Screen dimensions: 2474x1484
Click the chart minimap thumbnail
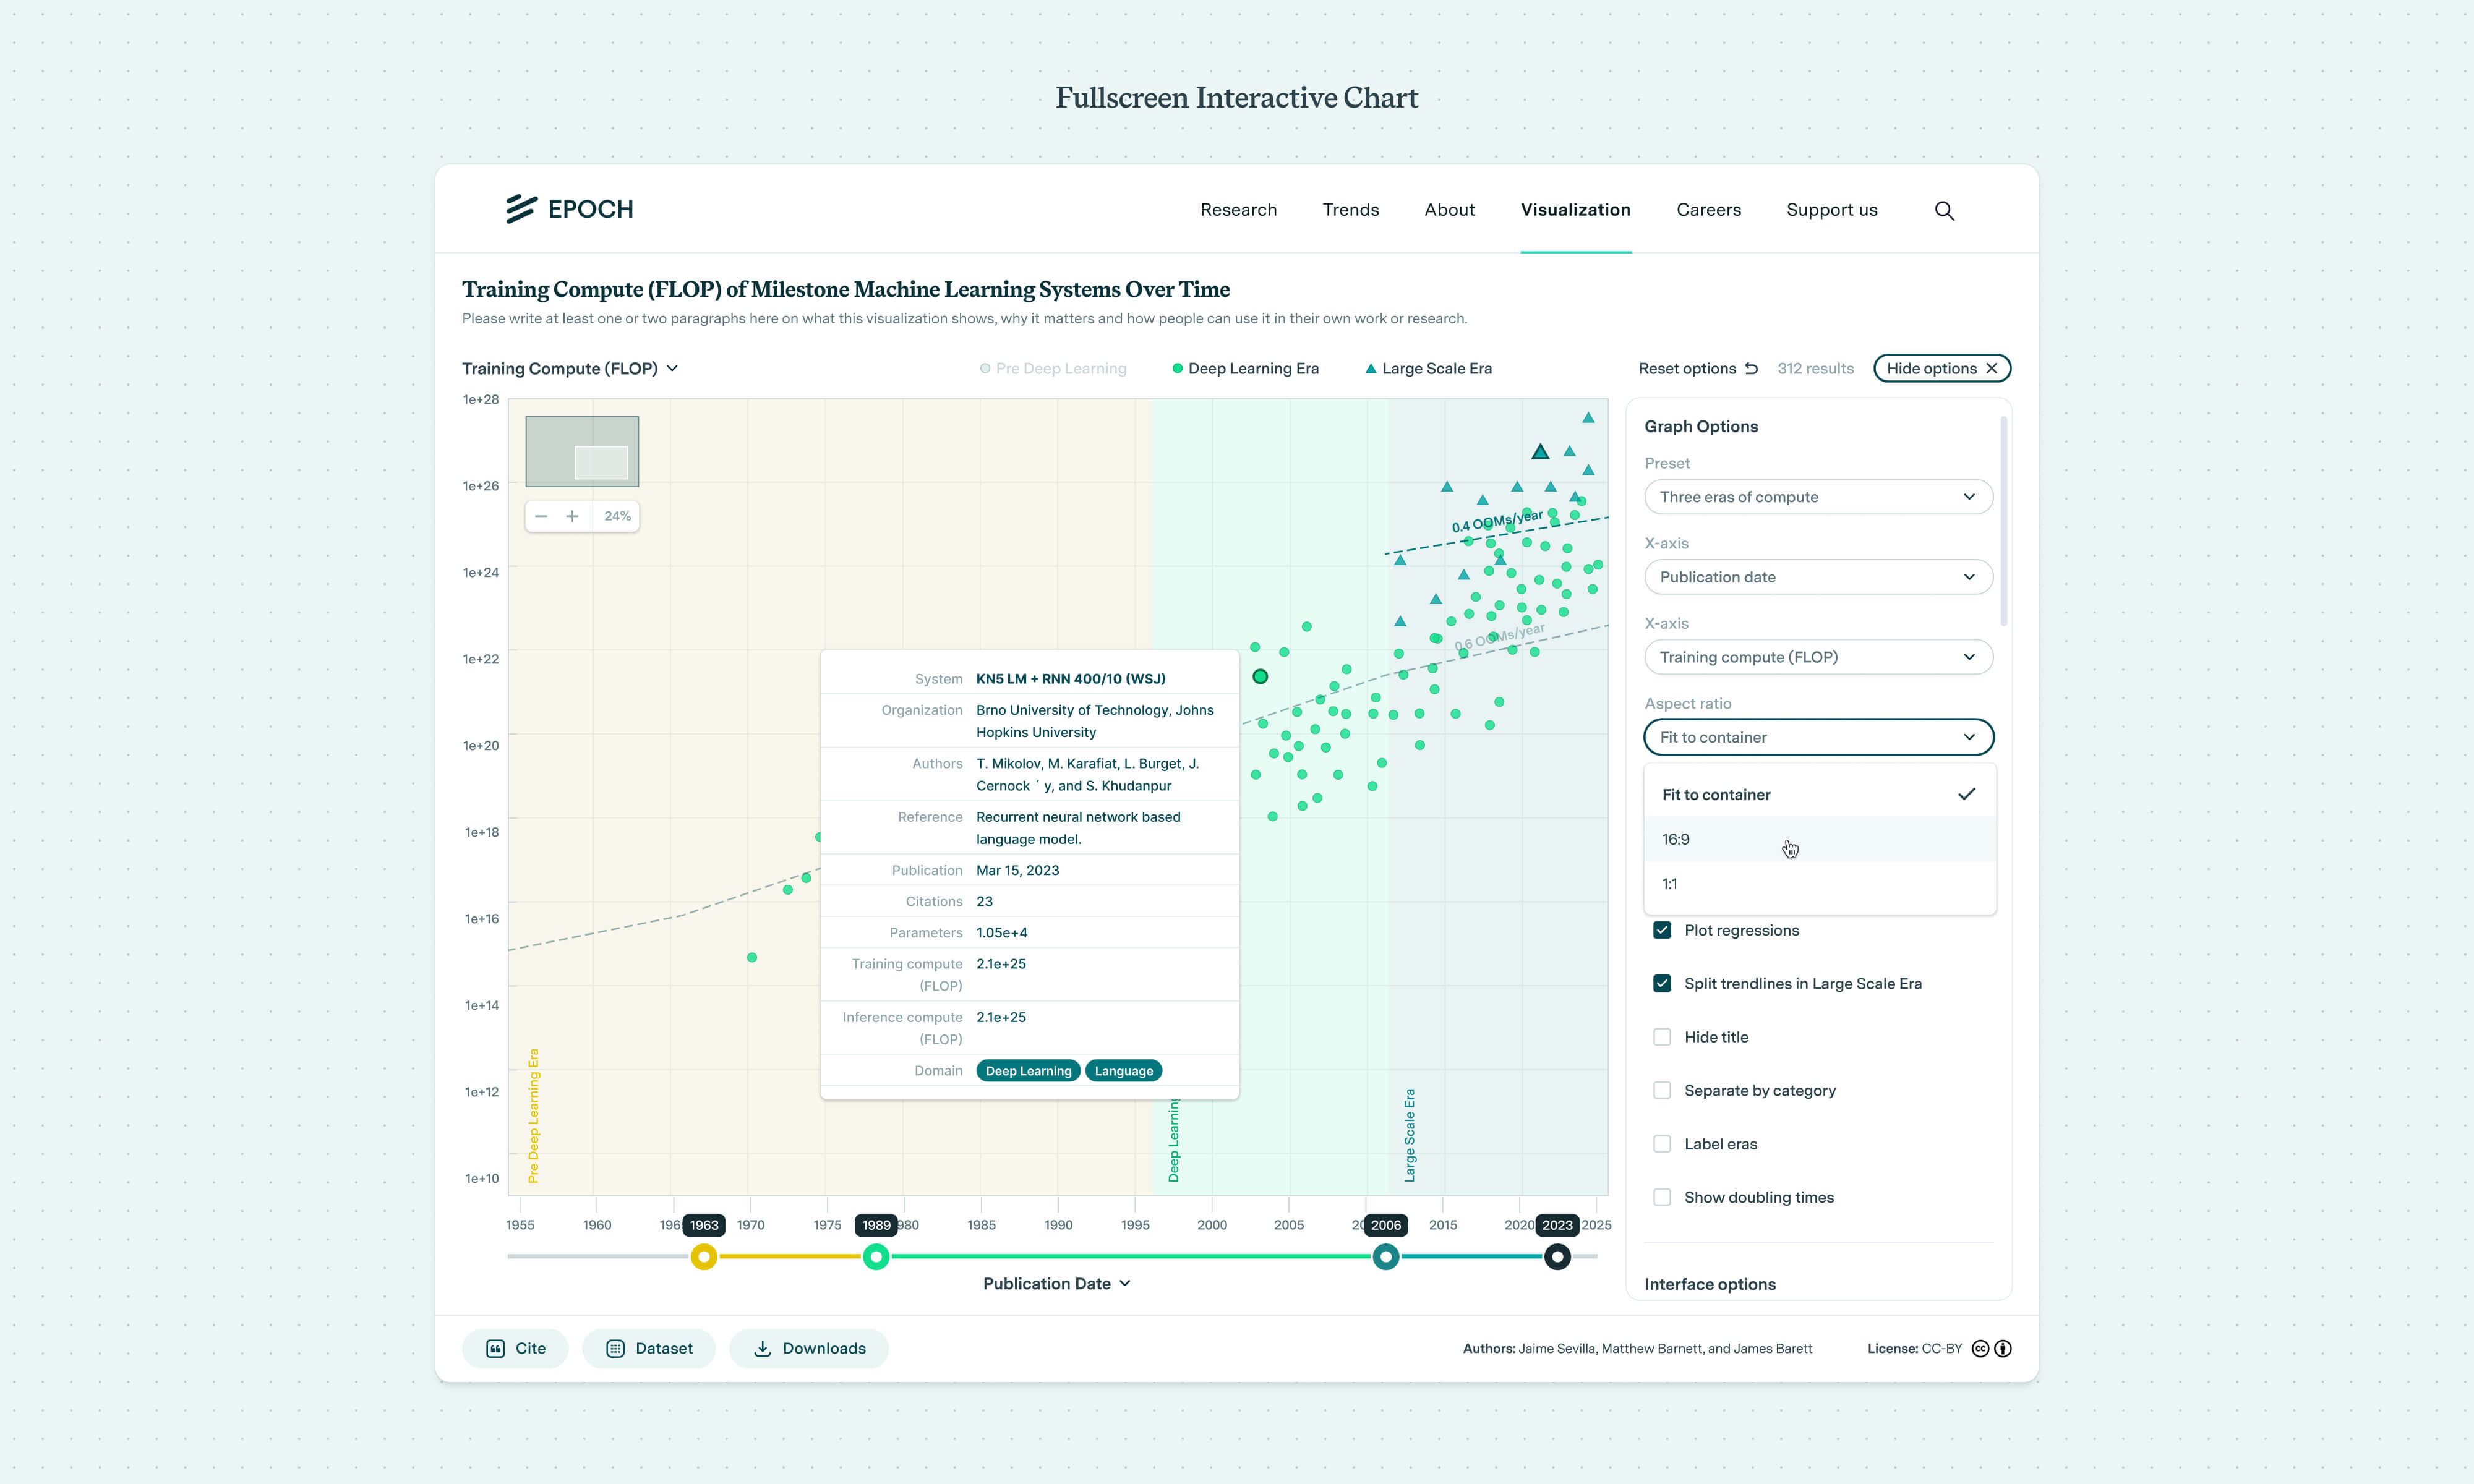coord(582,451)
